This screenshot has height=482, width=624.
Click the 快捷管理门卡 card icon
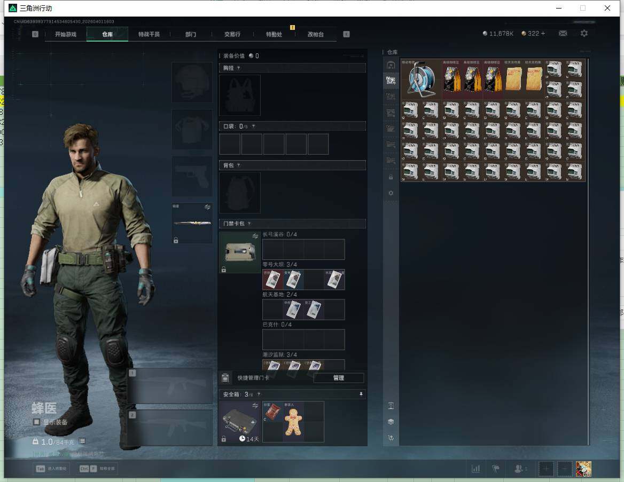coord(225,378)
